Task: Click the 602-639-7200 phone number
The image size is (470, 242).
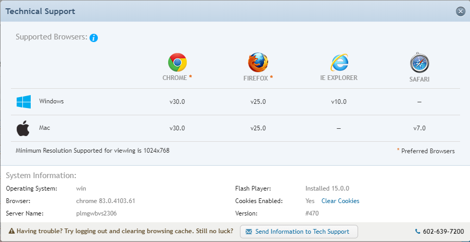Action: click(443, 231)
